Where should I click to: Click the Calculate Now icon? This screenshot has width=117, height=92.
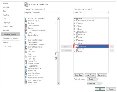click(x=26, y=25)
